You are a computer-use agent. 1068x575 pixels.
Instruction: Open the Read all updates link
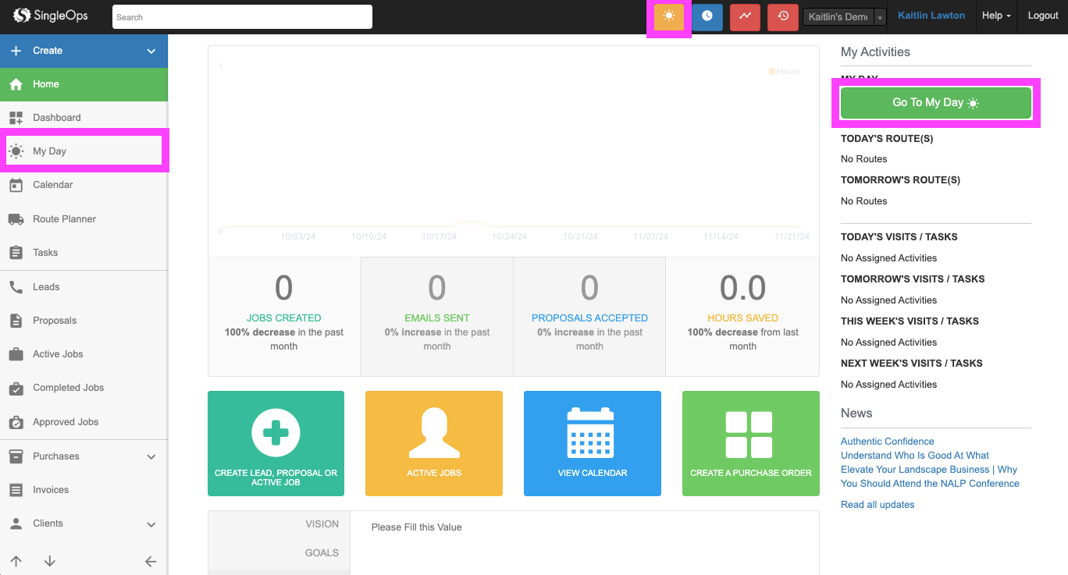[x=877, y=505]
